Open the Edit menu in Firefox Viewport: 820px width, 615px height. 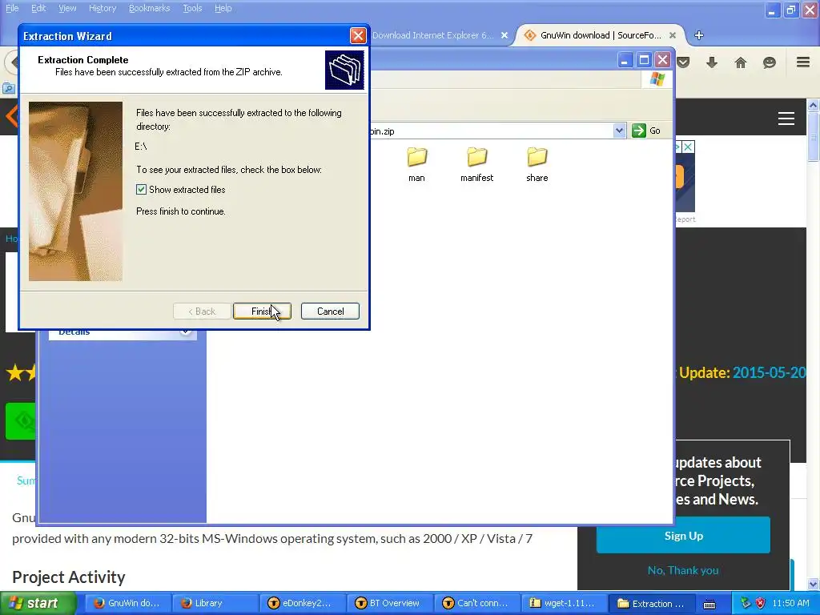(38, 8)
